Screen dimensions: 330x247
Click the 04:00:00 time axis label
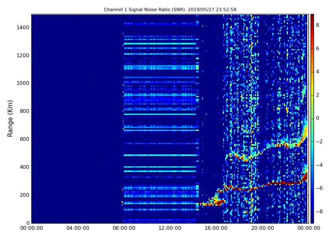point(78,228)
